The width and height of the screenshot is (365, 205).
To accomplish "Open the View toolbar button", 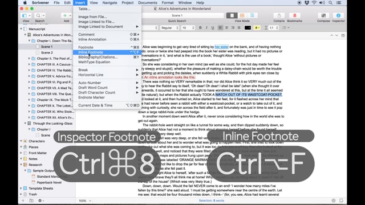I will click(x=26, y=15).
